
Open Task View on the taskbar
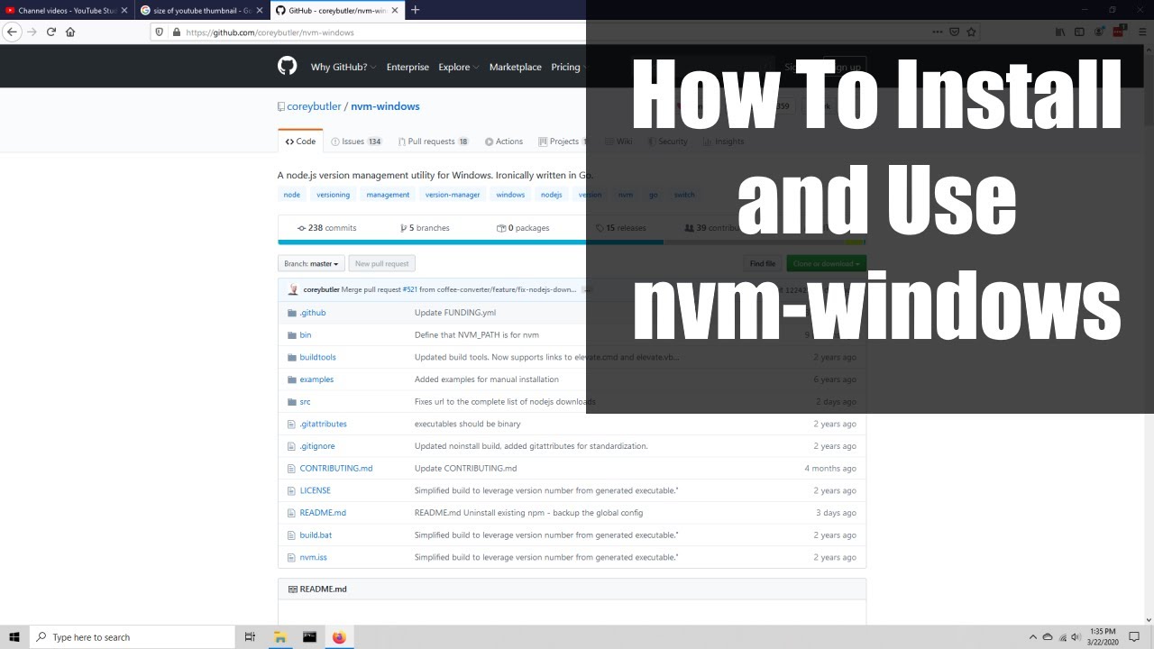(x=250, y=637)
